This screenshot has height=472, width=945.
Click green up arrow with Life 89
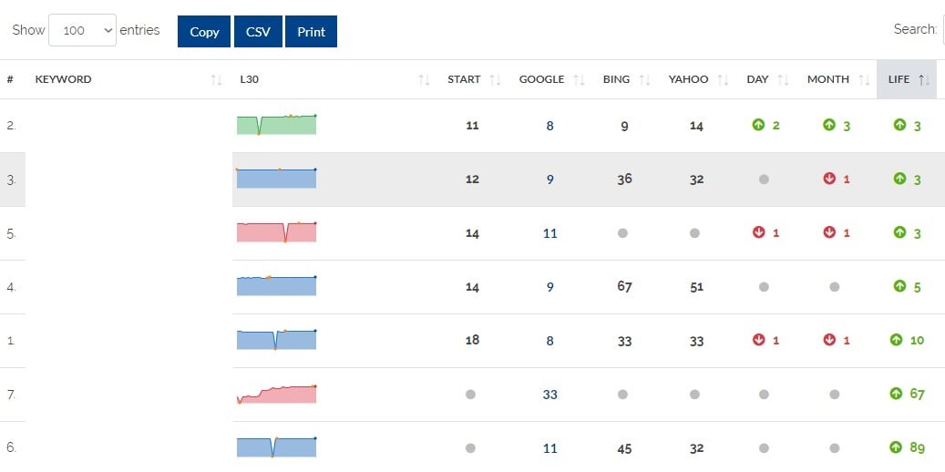(895, 447)
